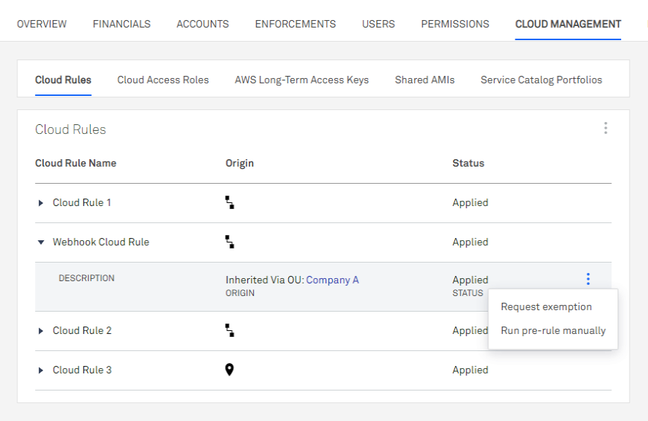Image resolution: width=648 pixels, height=421 pixels.
Task: Expand the Cloud Rule 1 row
Action: pyautogui.click(x=40, y=202)
